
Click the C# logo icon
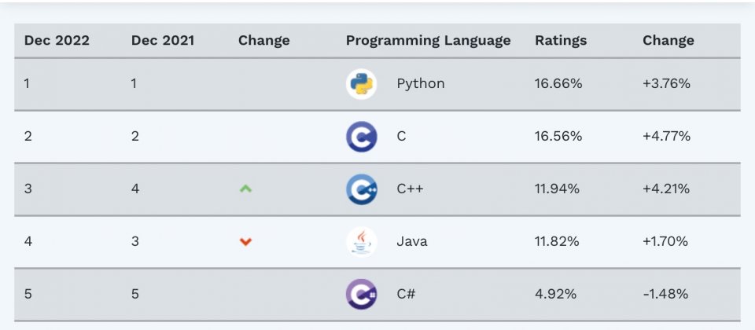click(x=361, y=294)
